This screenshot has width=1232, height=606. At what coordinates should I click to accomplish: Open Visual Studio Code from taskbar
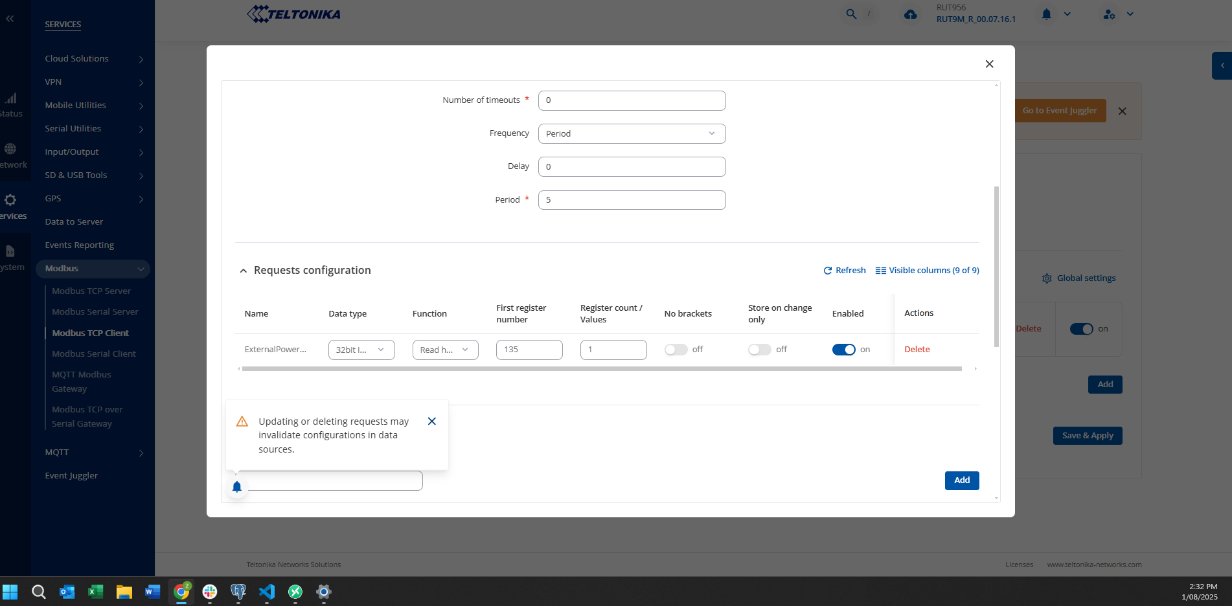point(267,592)
